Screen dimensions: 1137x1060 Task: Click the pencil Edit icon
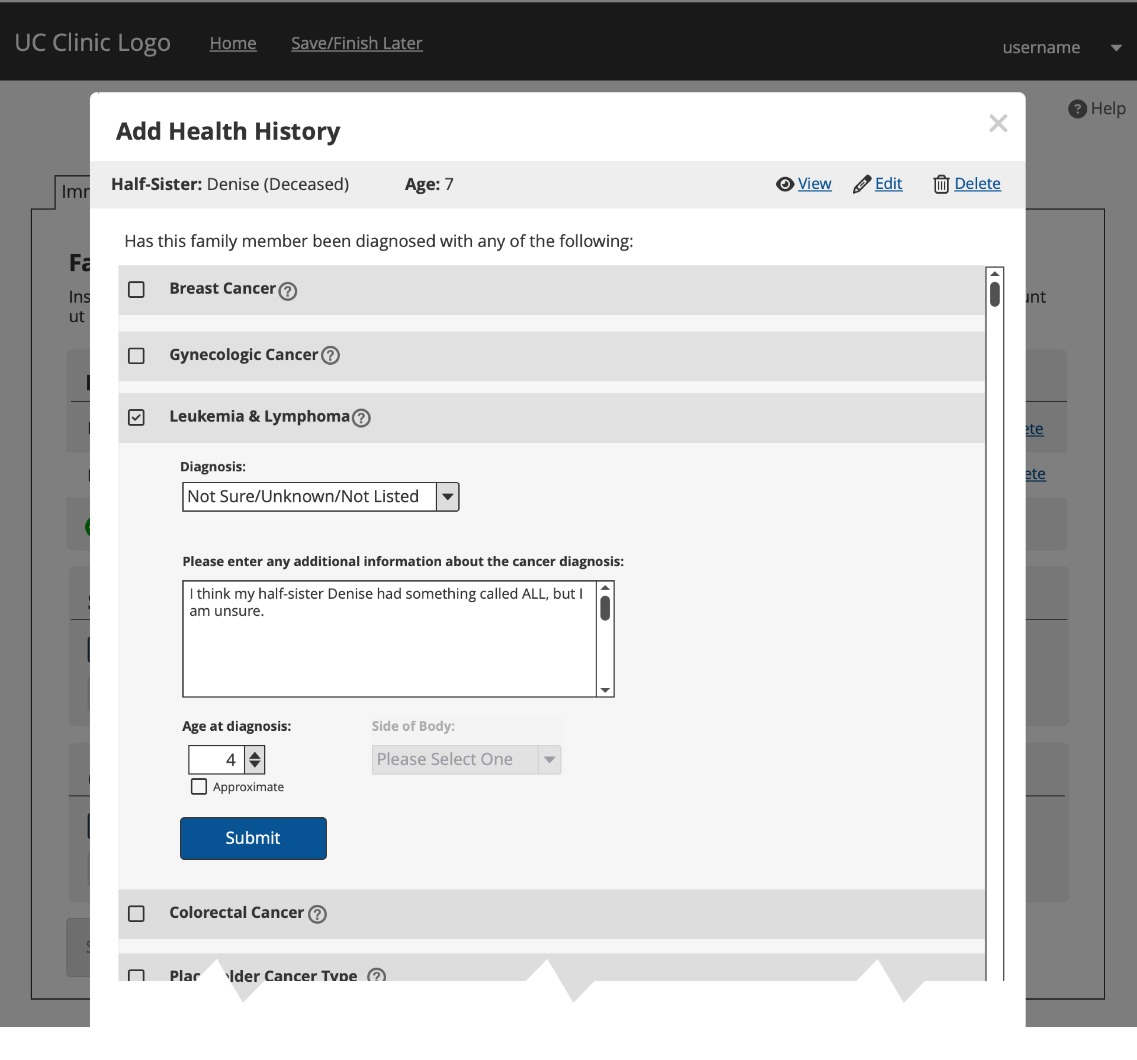(861, 184)
